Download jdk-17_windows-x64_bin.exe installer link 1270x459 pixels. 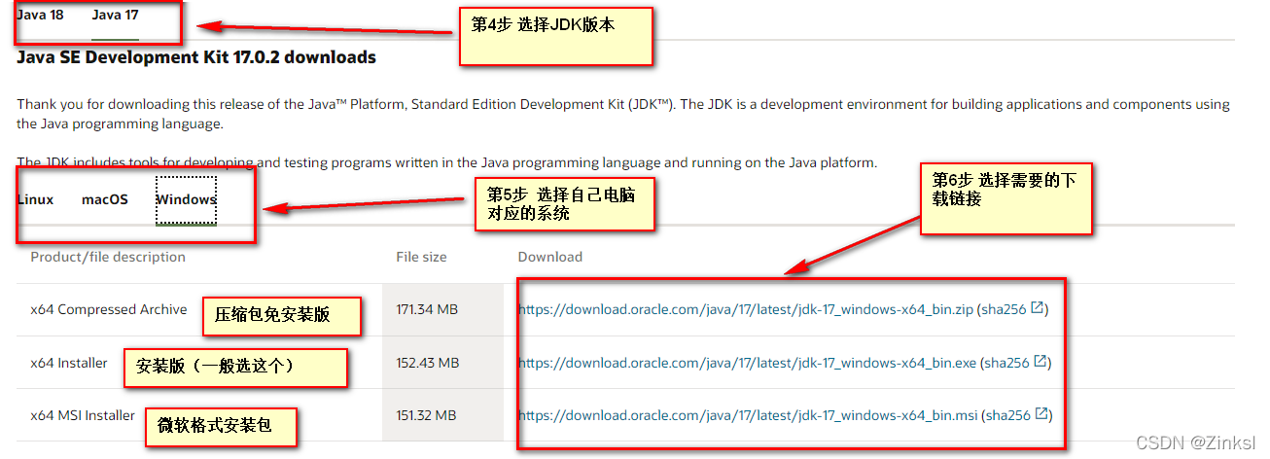click(x=747, y=363)
